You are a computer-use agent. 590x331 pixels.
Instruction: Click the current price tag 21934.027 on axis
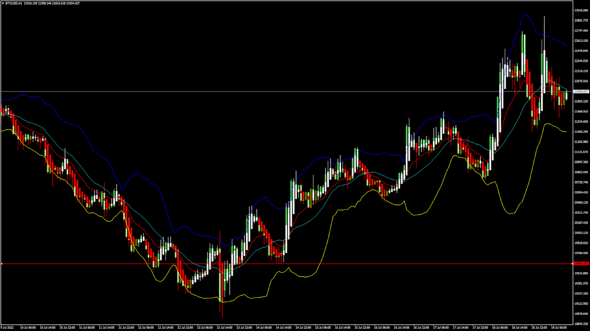(581, 91)
